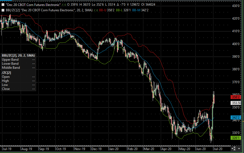Screen dimensions: 244x153
Task: Click the Close row in the info box
Action: coord(18,89)
